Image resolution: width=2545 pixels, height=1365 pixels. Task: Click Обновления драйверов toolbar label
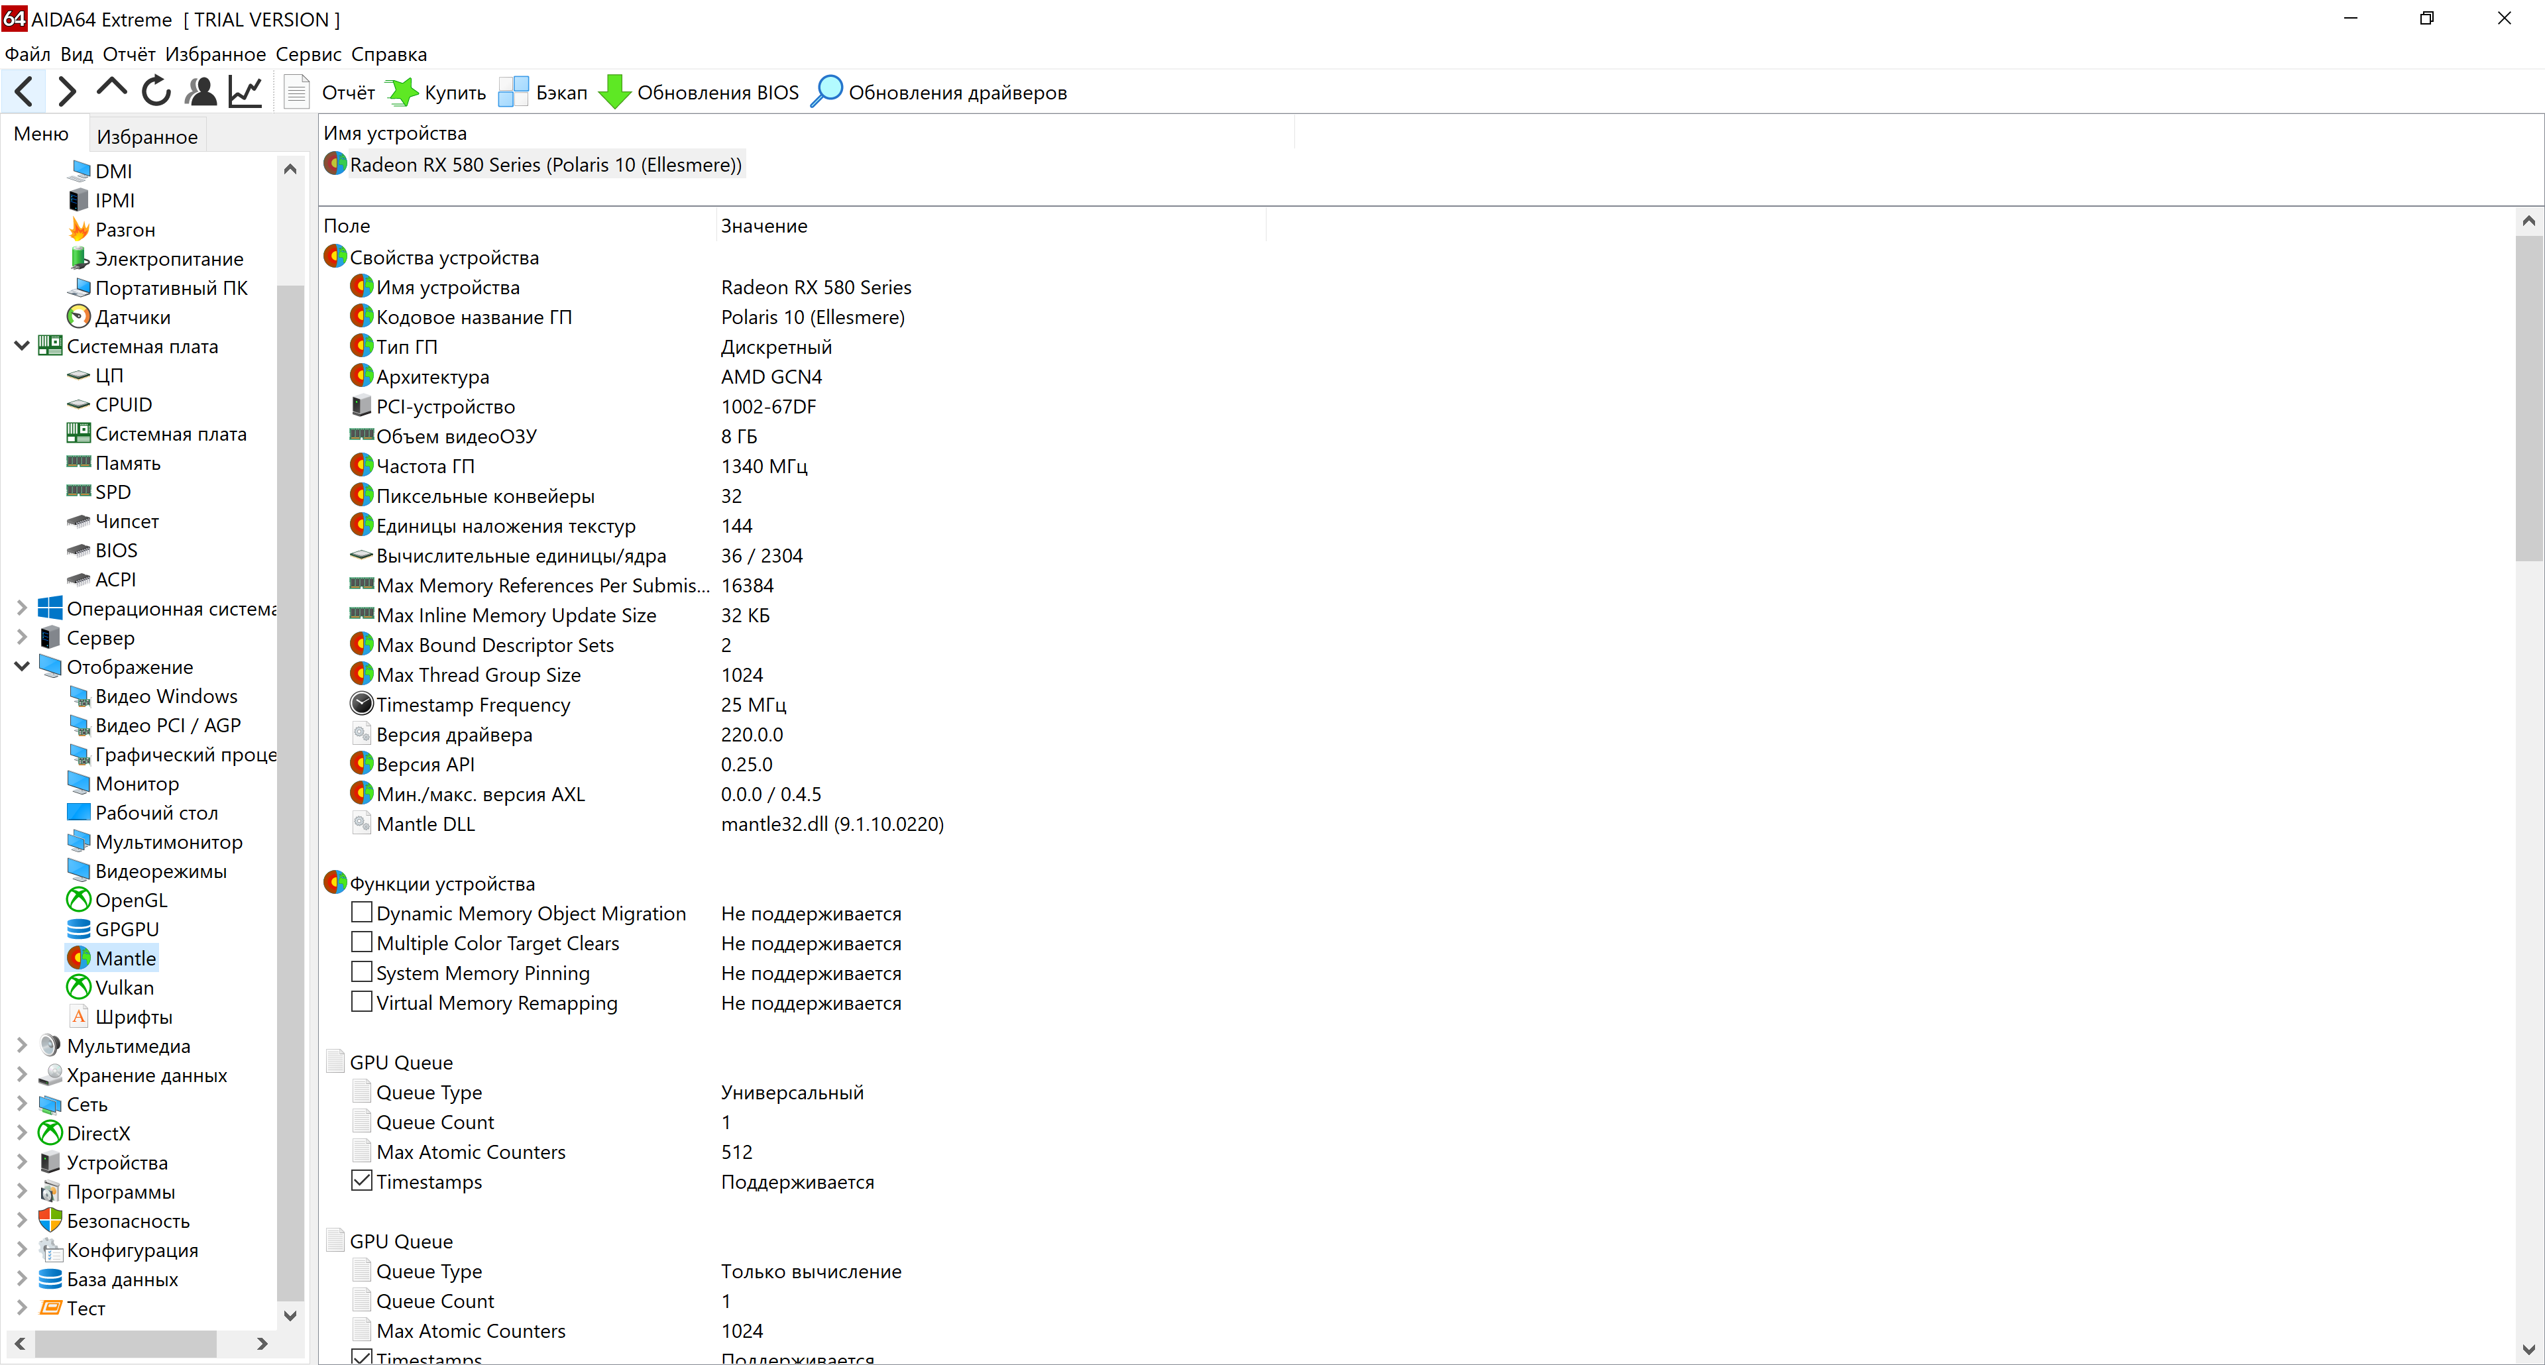click(957, 93)
